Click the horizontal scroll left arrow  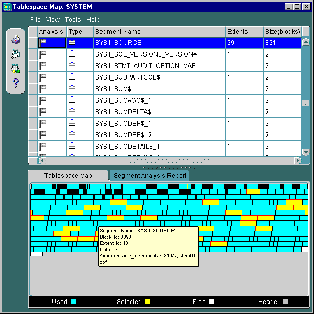tap(42, 161)
